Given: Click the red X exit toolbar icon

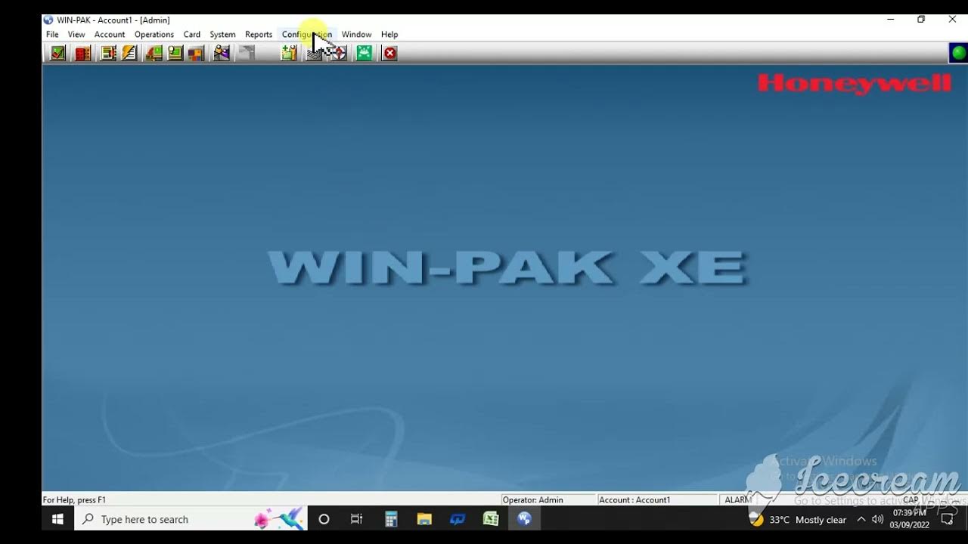Looking at the screenshot, I should point(389,53).
